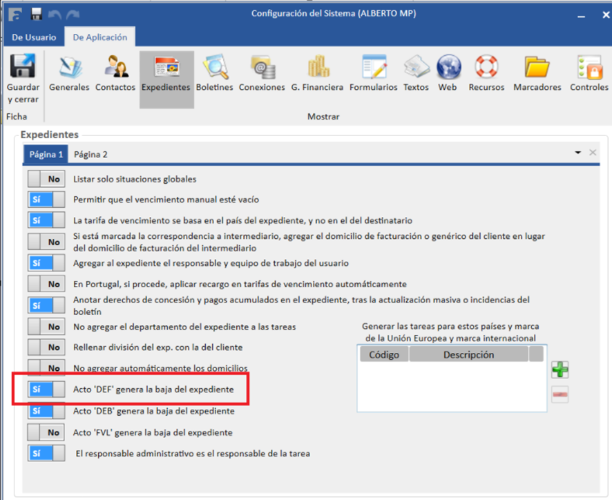The height and width of the screenshot is (500, 612).
Task: Open the Formularios settings section
Action: click(x=373, y=68)
